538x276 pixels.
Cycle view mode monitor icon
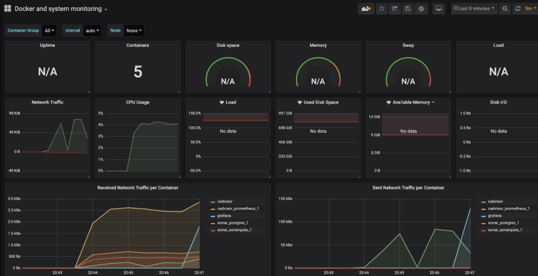click(x=438, y=8)
